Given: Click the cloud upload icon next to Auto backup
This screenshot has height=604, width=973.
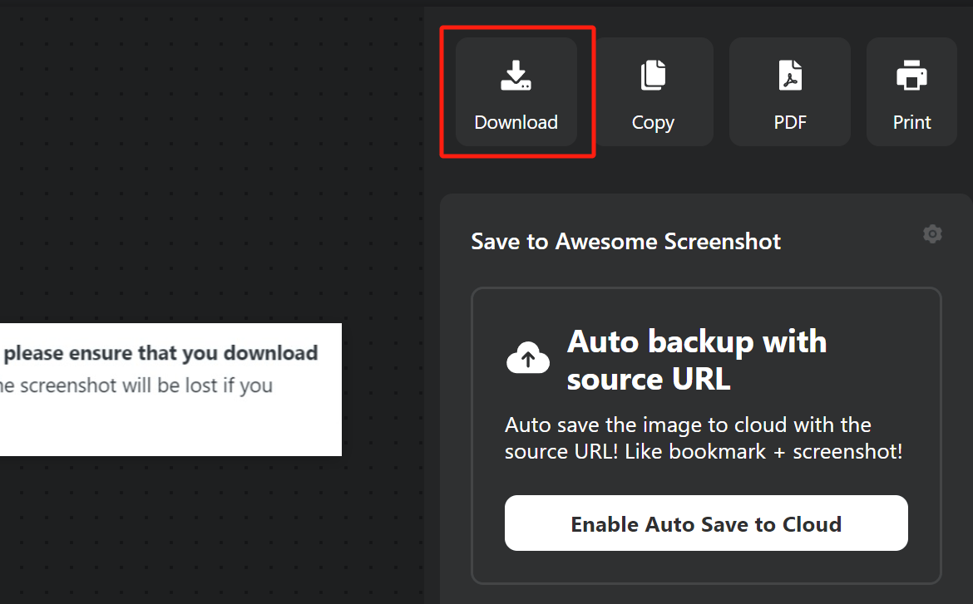Looking at the screenshot, I should click(x=527, y=359).
